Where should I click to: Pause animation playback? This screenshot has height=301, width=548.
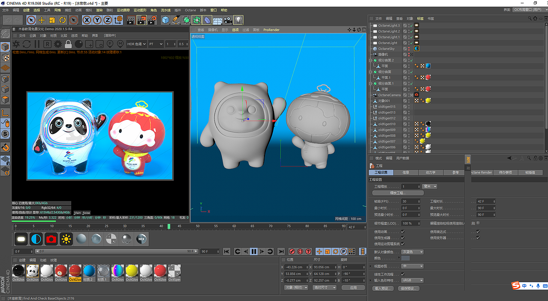(x=254, y=251)
